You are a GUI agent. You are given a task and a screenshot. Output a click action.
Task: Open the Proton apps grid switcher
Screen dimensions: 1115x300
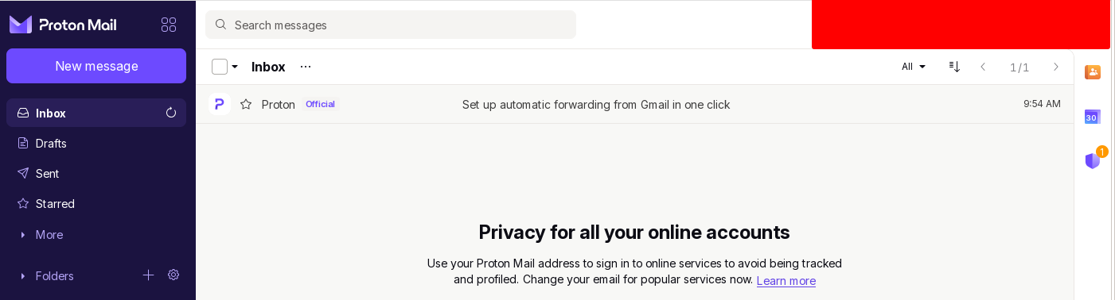pyautogui.click(x=169, y=25)
